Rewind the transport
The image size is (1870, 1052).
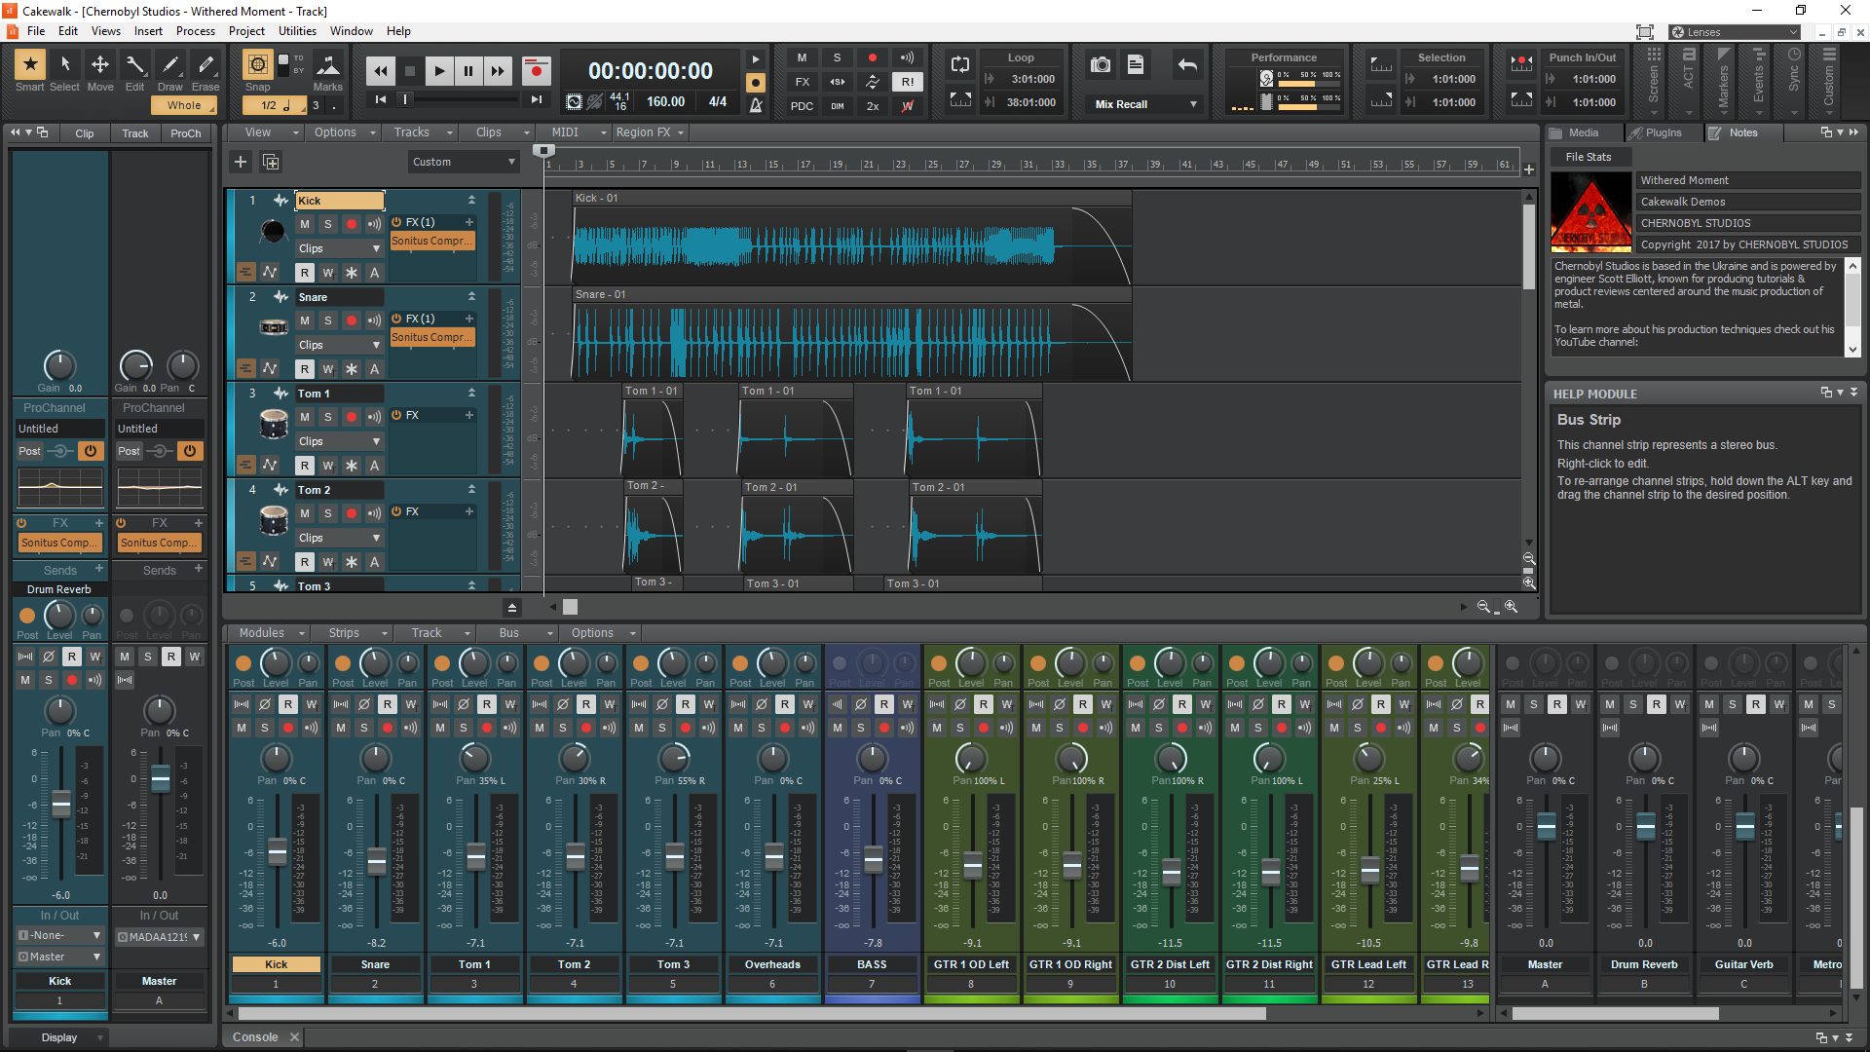click(381, 70)
